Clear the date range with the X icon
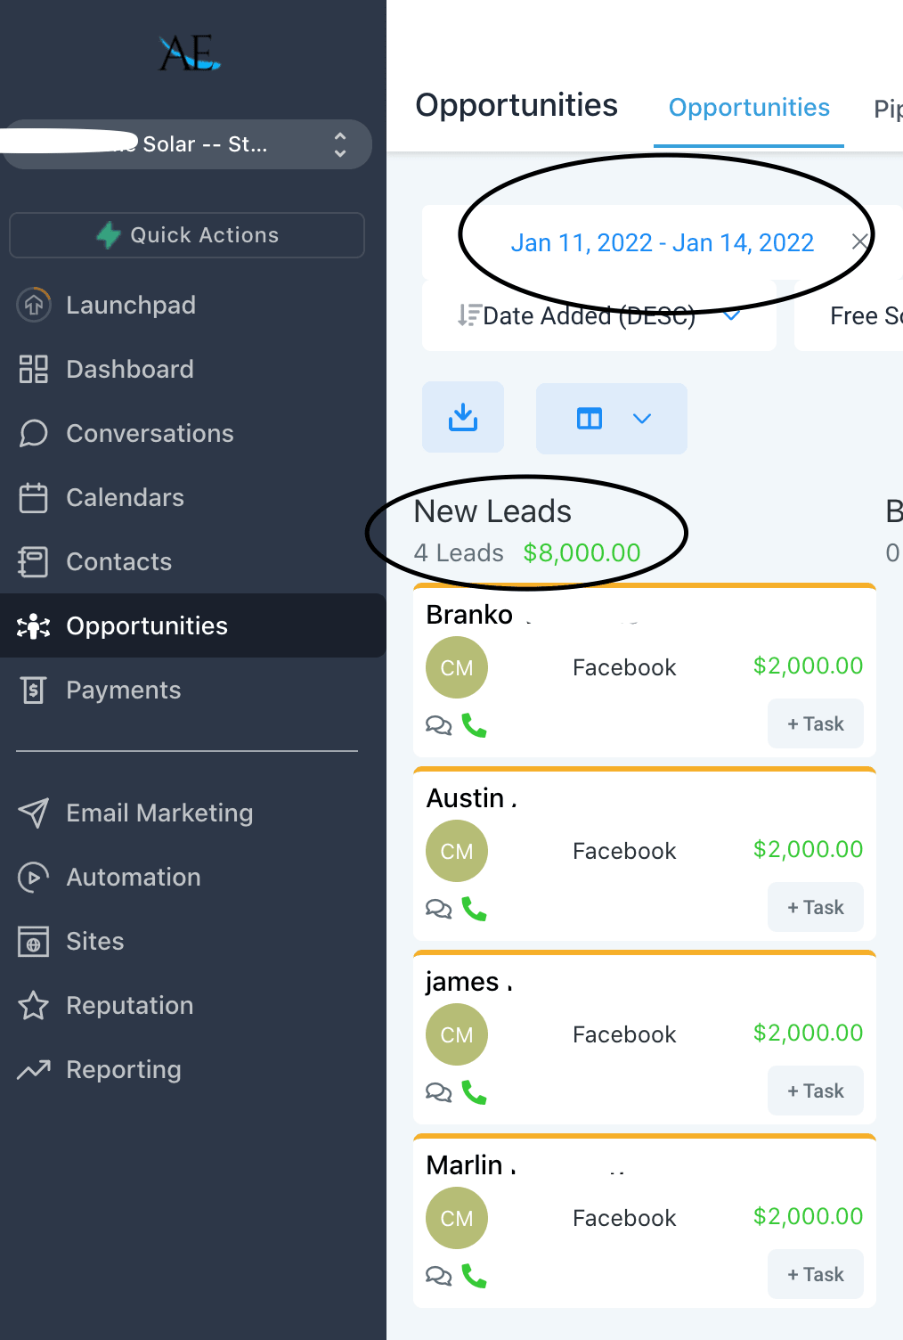 (859, 241)
